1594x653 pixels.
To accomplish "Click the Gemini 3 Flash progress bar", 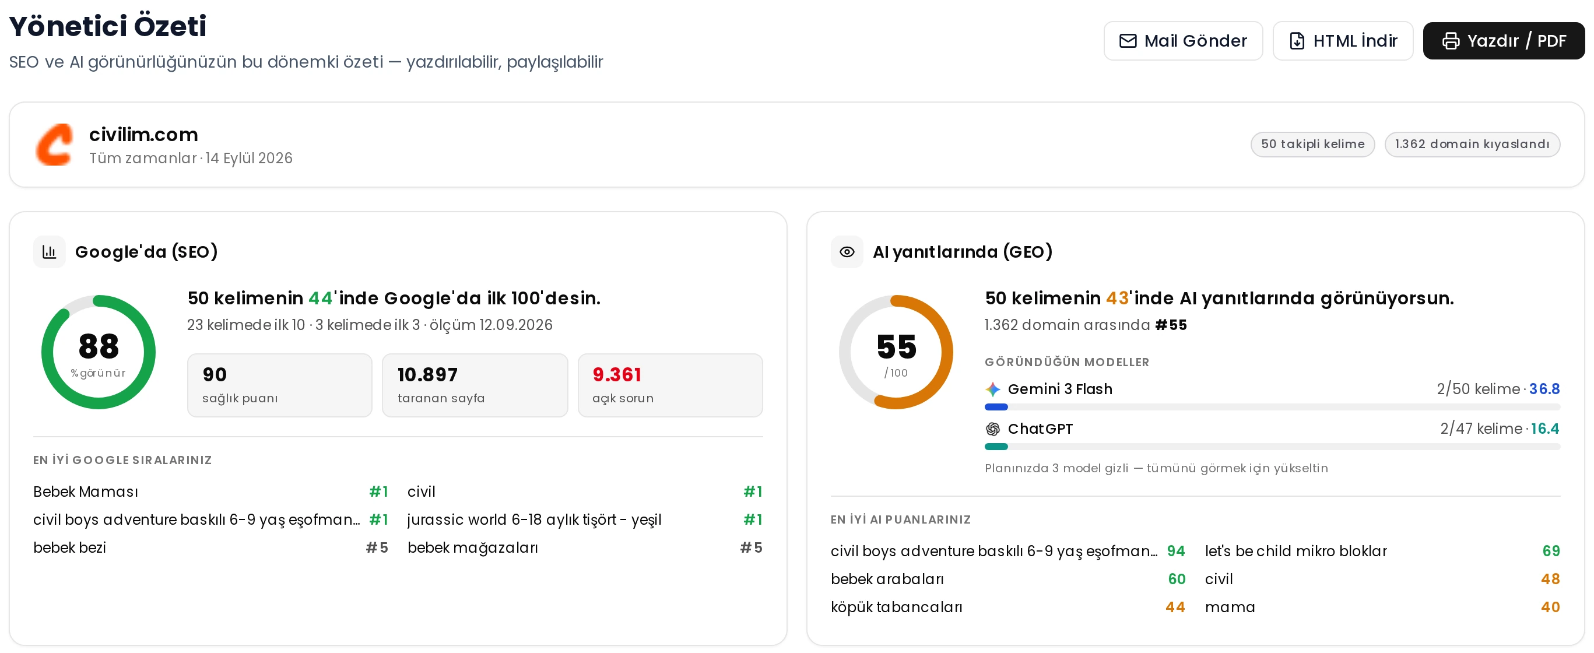I will [1272, 408].
